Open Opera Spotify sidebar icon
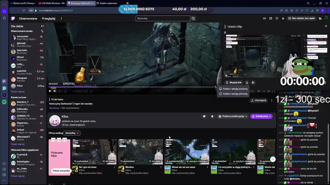Screen dimensions: 330x185 pos(4,102)
